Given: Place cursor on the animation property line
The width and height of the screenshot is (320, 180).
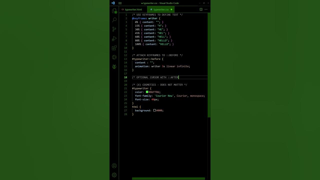Looking at the screenshot, I should pos(162,66).
